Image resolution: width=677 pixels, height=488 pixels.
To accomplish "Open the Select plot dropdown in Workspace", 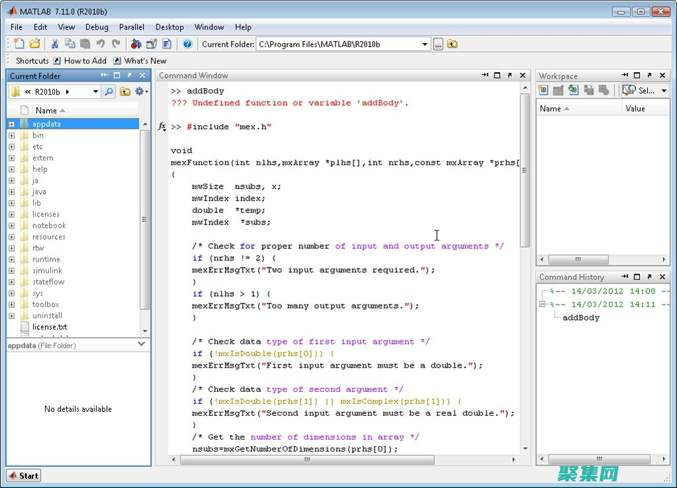I will click(x=664, y=91).
